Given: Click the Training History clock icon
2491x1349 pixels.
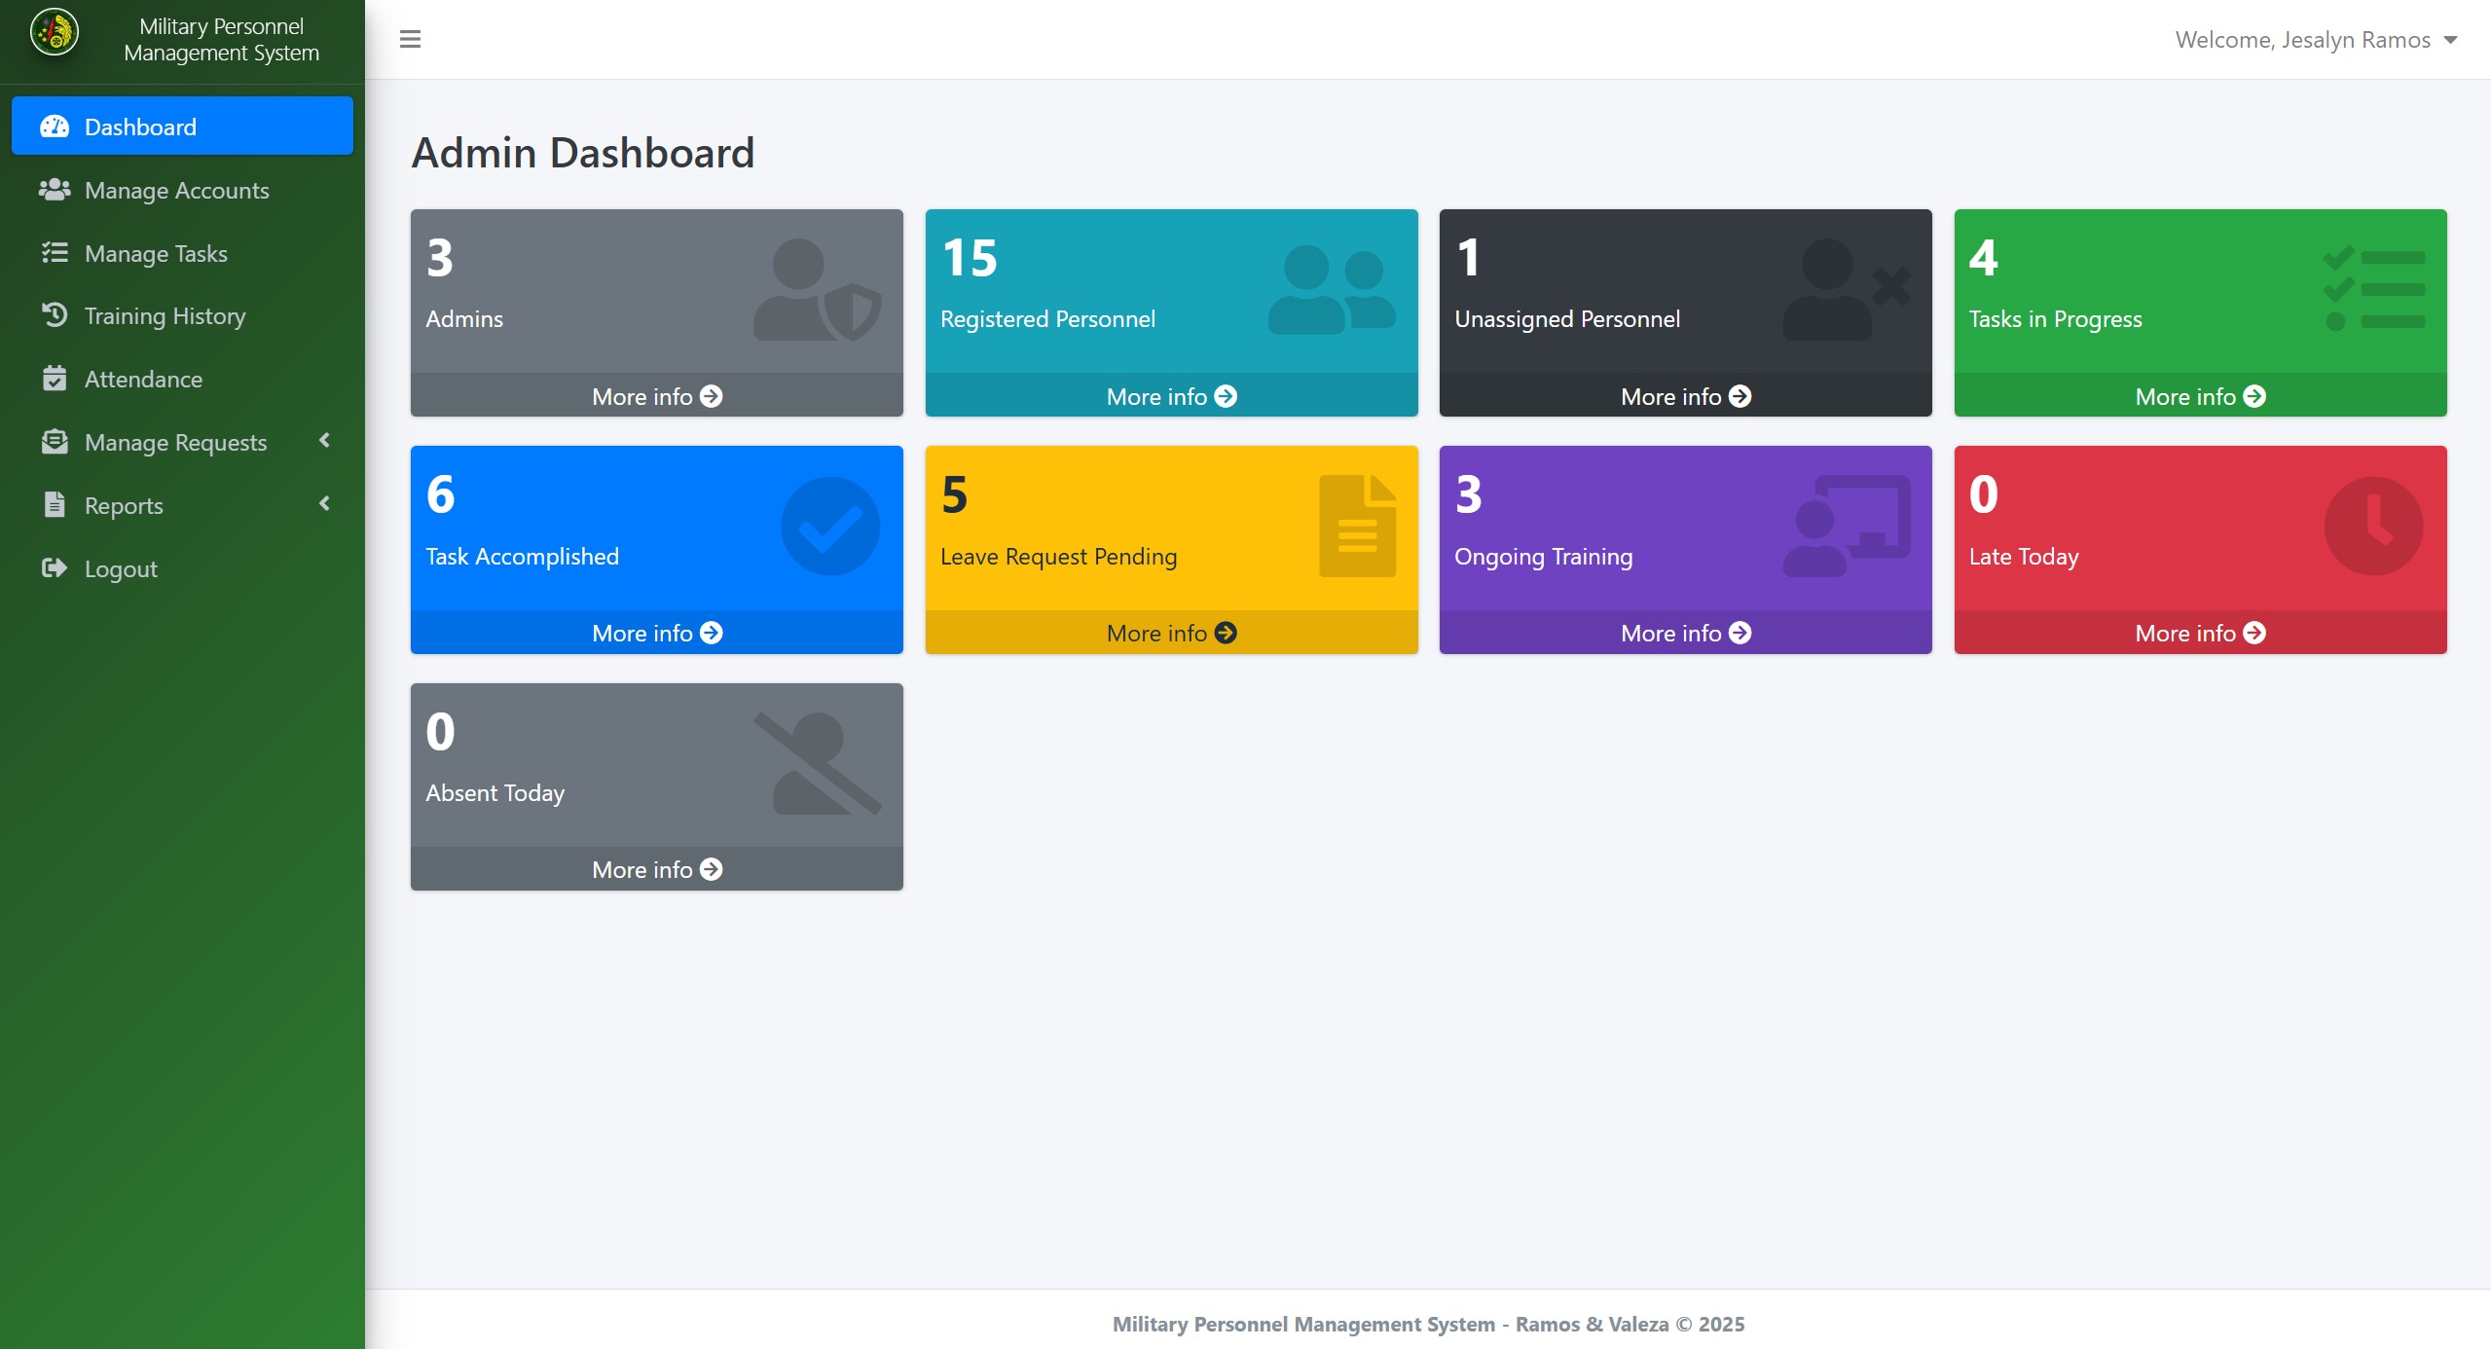Looking at the screenshot, I should [55, 315].
